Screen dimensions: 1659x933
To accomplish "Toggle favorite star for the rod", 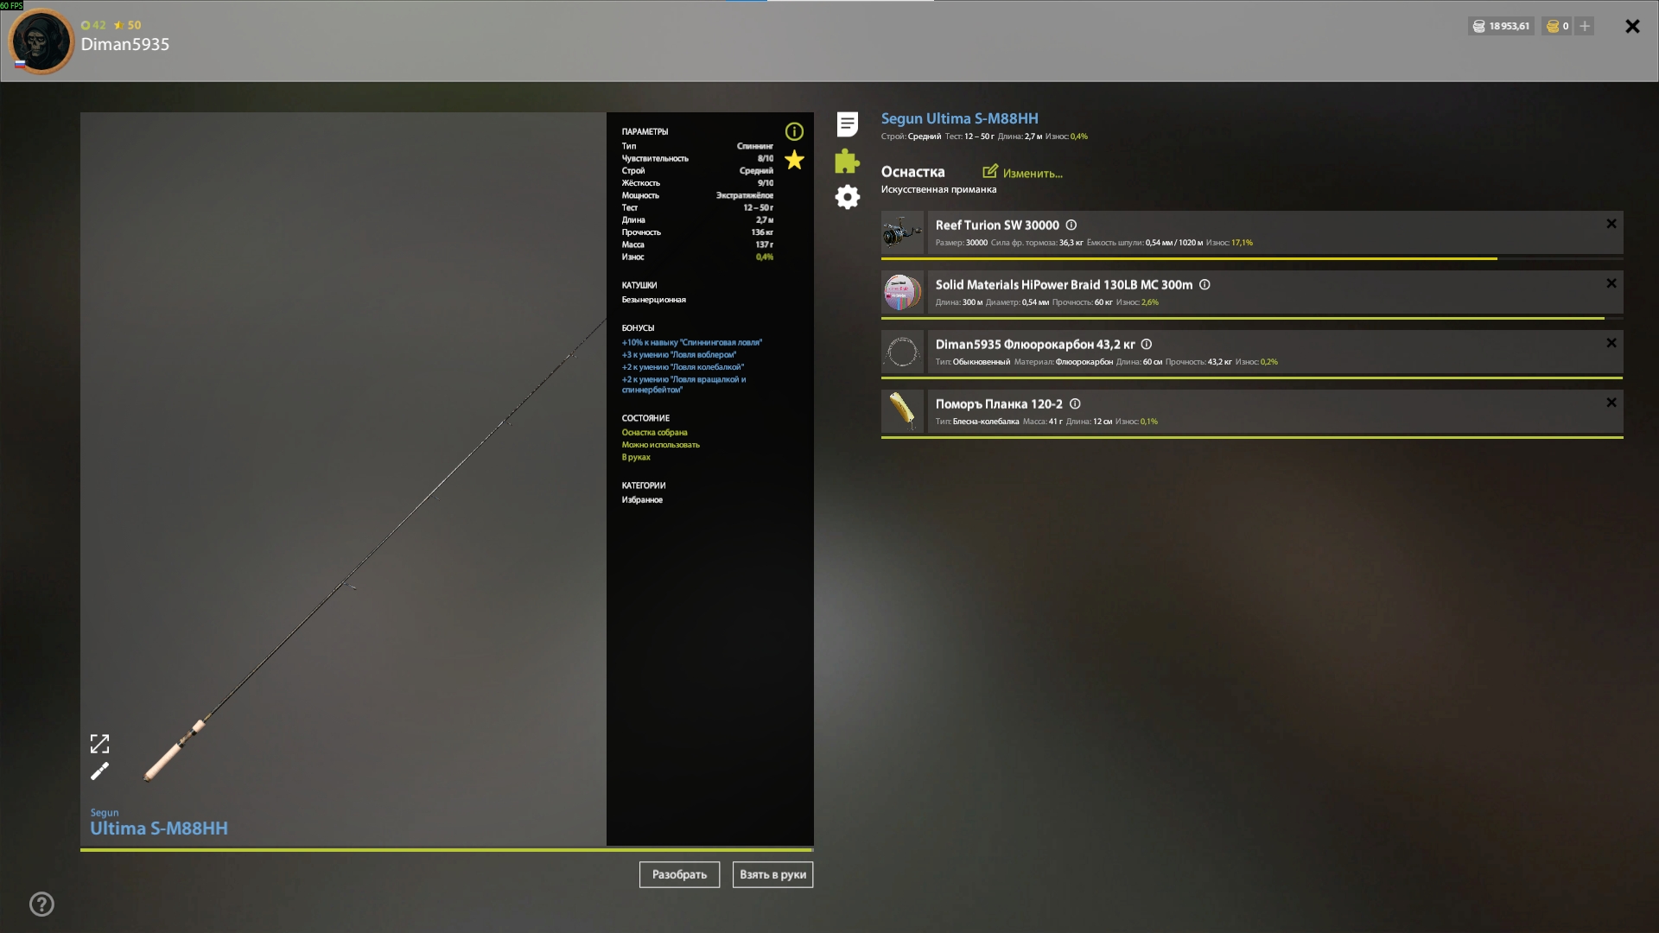I will tap(794, 160).
